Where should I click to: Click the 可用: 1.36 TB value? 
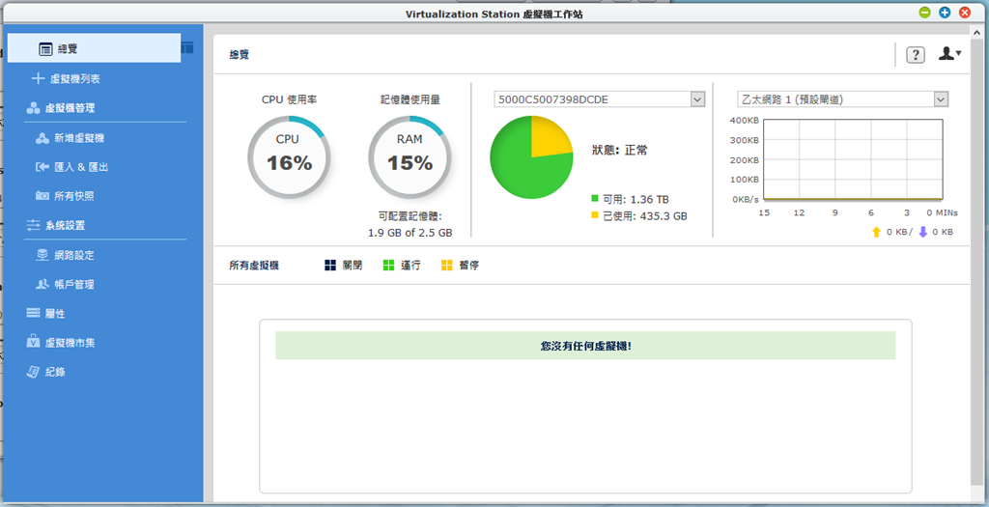pyautogui.click(x=636, y=199)
